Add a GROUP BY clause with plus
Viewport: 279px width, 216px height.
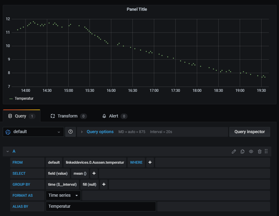tap(104, 184)
